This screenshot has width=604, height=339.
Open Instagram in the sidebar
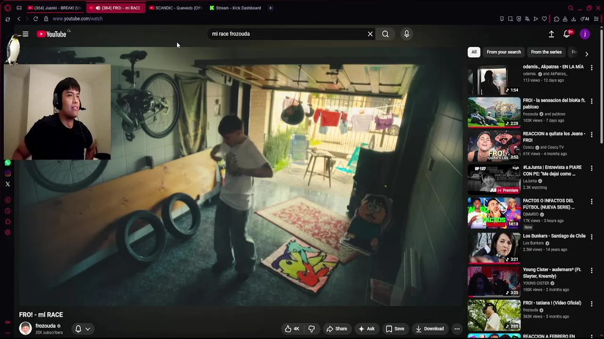8,173
